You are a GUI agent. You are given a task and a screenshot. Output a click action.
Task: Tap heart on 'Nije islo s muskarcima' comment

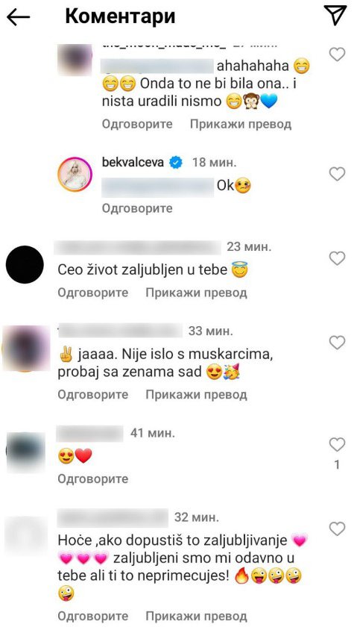pyautogui.click(x=337, y=343)
